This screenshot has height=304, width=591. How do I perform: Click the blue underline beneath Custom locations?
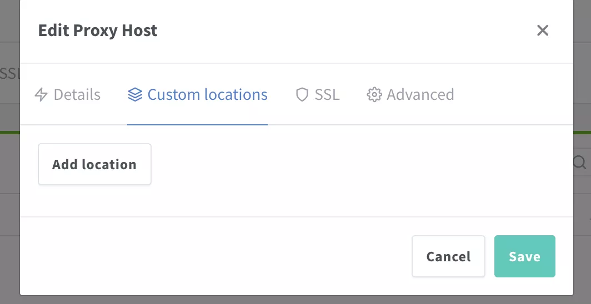click(x=197, y=125)
